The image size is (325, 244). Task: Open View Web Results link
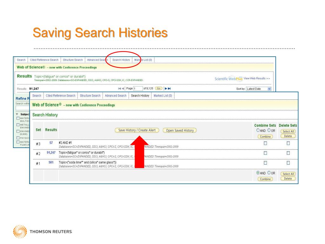[x=256, y=78]
